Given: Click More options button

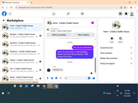Looking at the screenshot, I should [84, 35].
